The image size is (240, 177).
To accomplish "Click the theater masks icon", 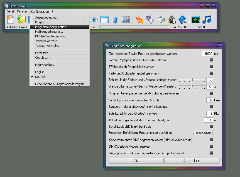I will pos(150,20).
